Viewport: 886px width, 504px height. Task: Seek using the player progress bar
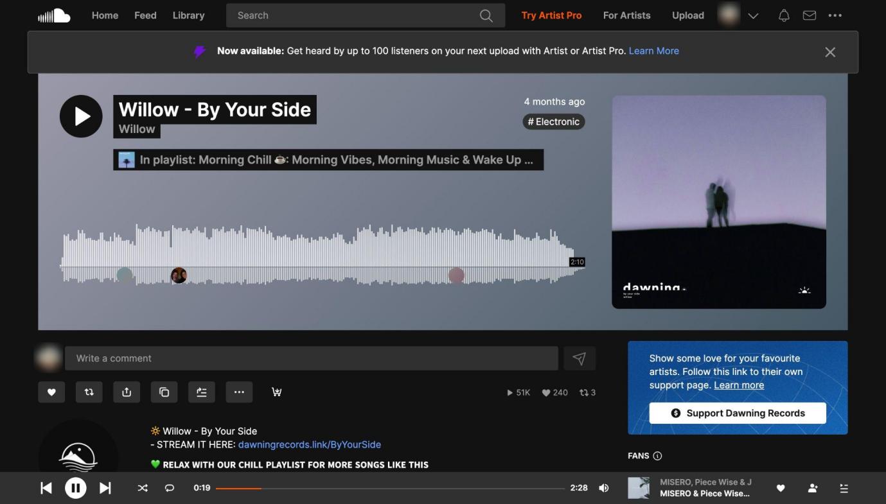[390, 489]
